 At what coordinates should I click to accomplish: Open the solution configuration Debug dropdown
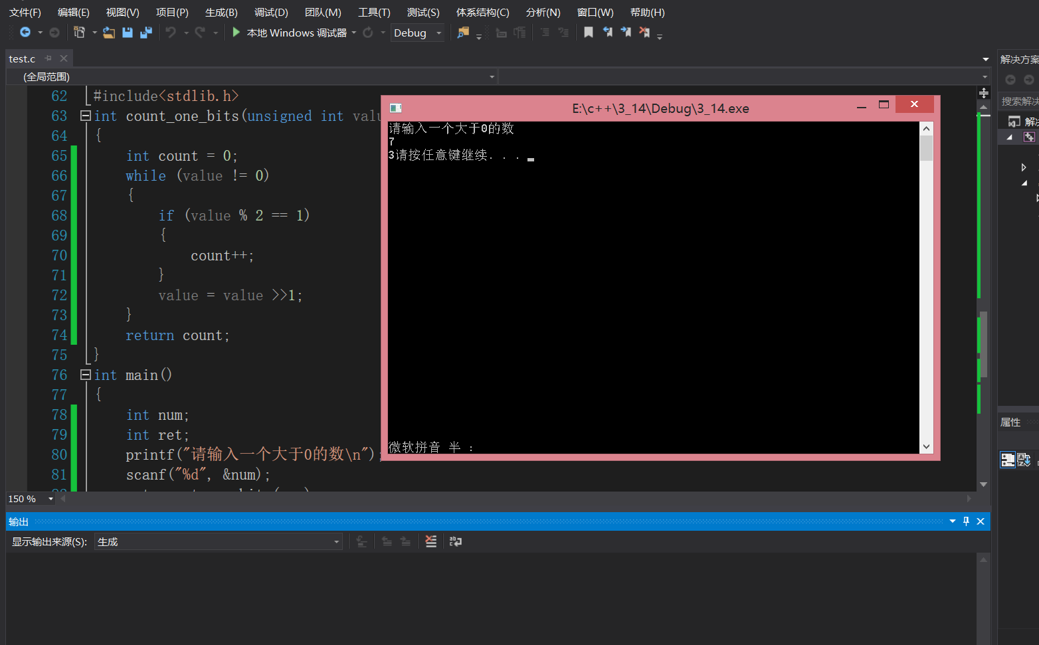pyautogui.click(x=417, y=33)
